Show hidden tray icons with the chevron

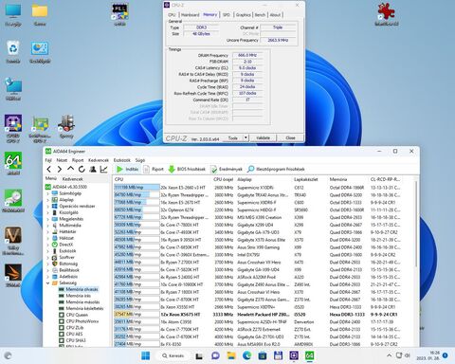click(x=389, y=355)
